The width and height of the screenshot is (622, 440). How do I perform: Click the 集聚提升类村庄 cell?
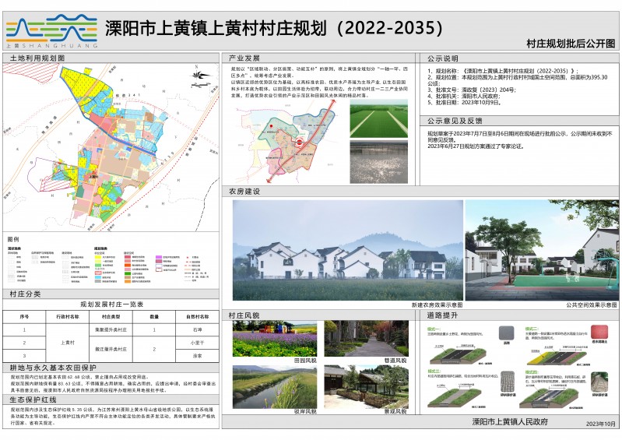(x=111, y=329)
